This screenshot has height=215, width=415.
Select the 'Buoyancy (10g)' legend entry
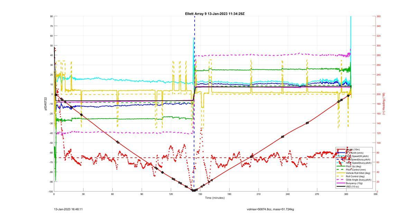[354, 183]
